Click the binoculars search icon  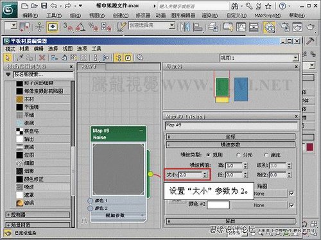pyautogui.click(x=235, y=6)
